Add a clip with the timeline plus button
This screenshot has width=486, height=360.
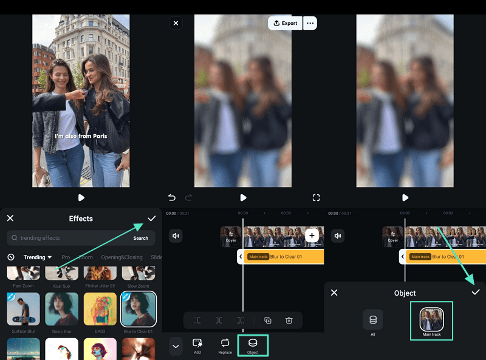tap(312, 236)
